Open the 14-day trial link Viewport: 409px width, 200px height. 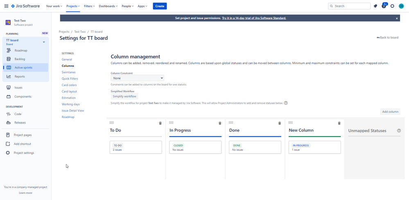pos(254,18)
